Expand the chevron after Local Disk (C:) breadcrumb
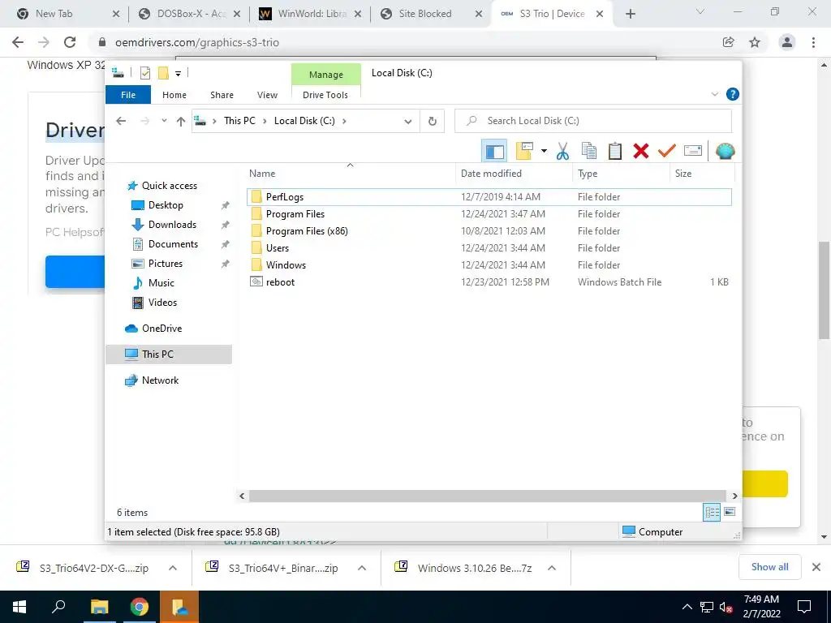 coord(344,121)
